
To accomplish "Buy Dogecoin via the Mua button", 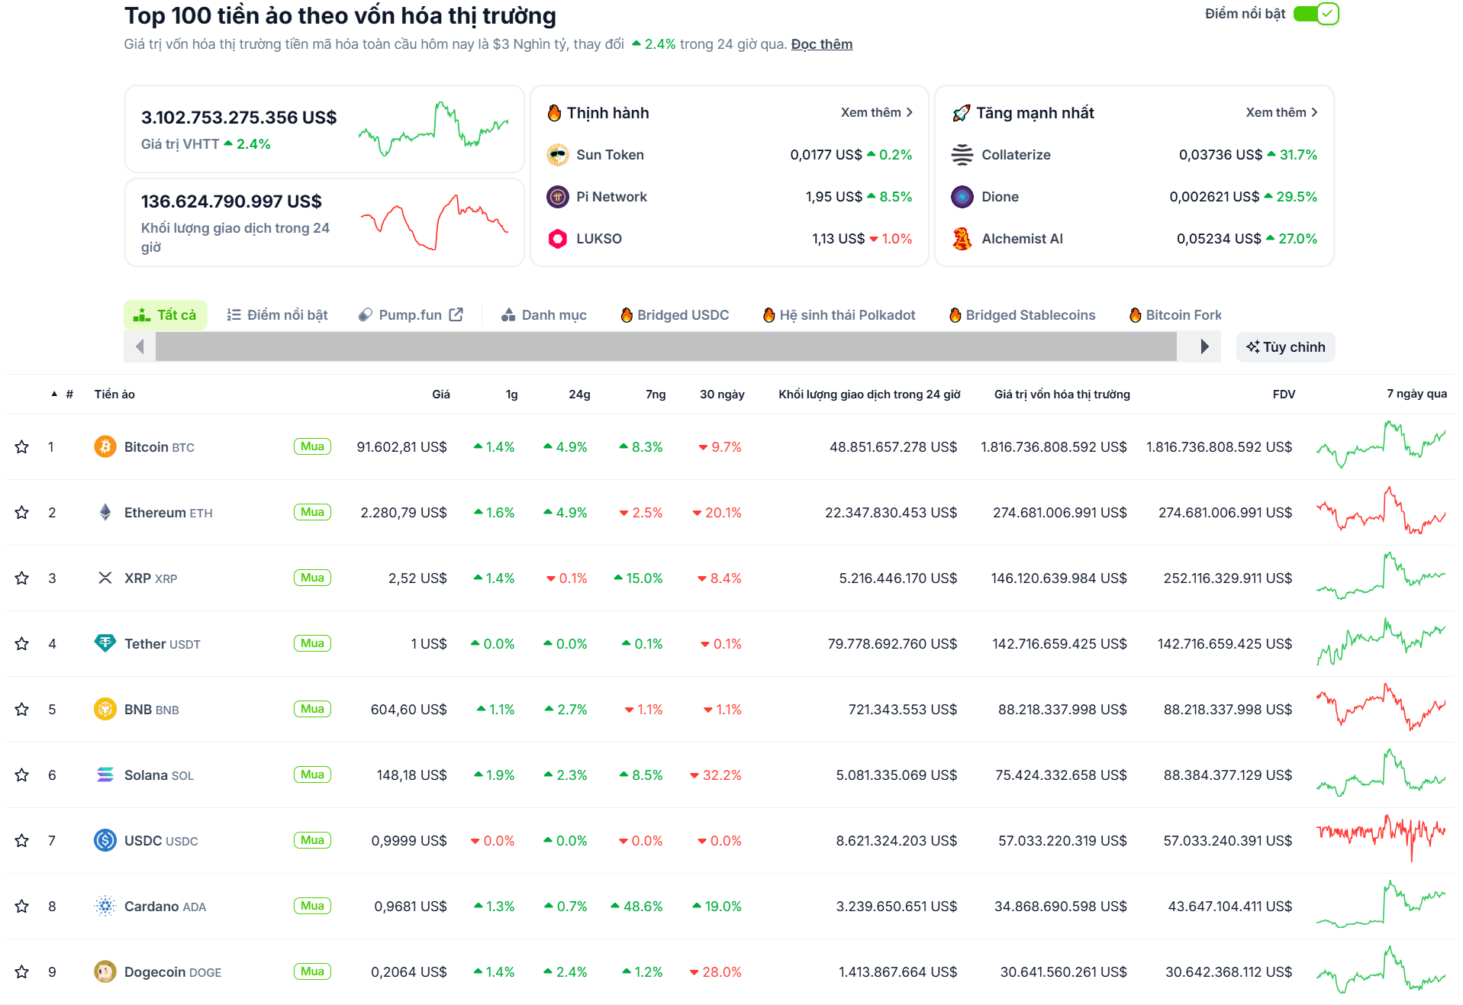I will (312, 971).
